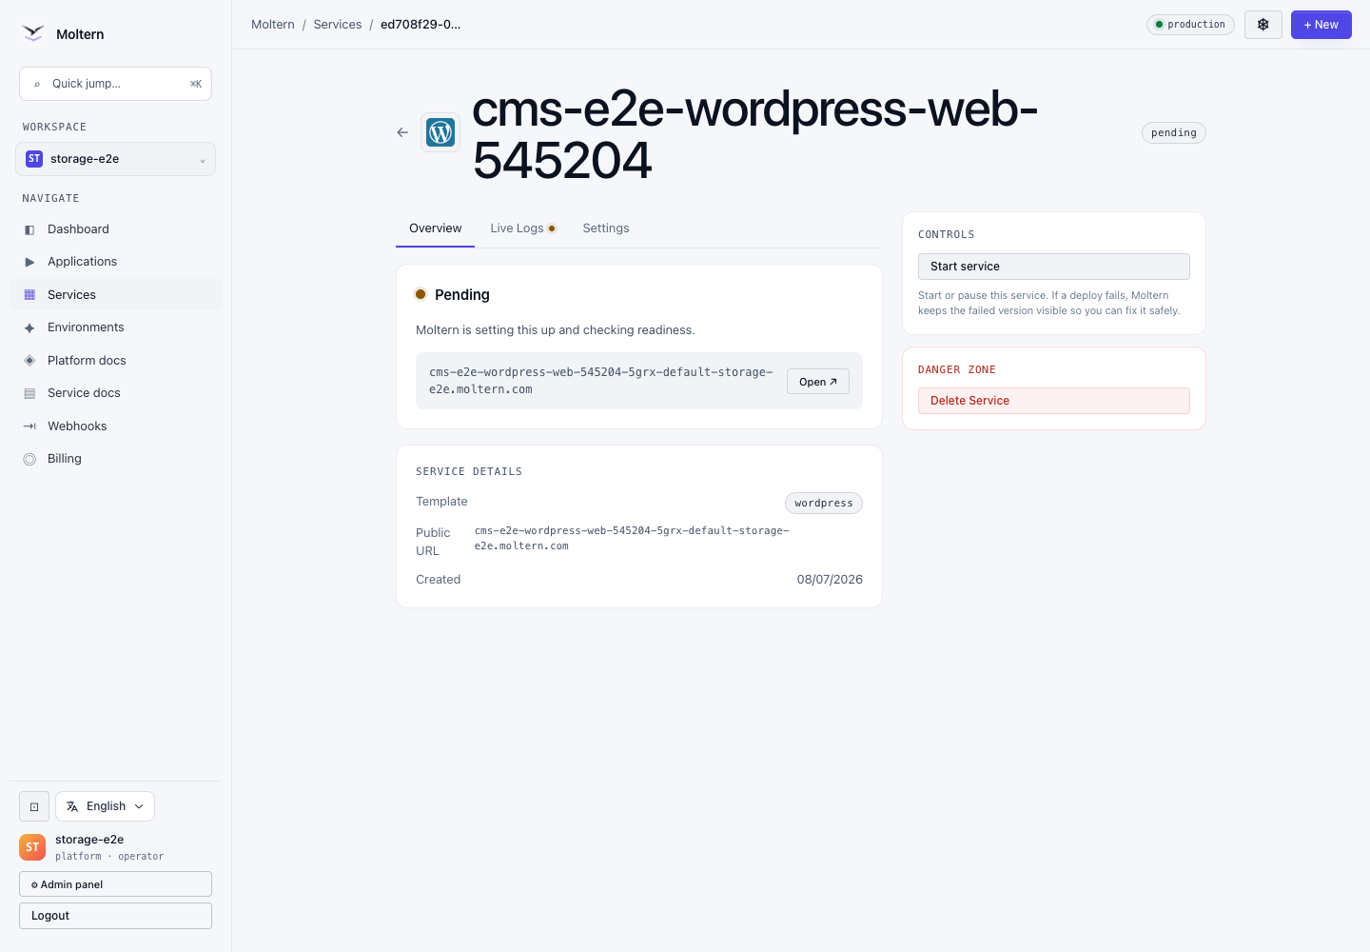The image size is (1370, 952).
Task: Click the ST user avatar
Action: click(x=32, y=847)
